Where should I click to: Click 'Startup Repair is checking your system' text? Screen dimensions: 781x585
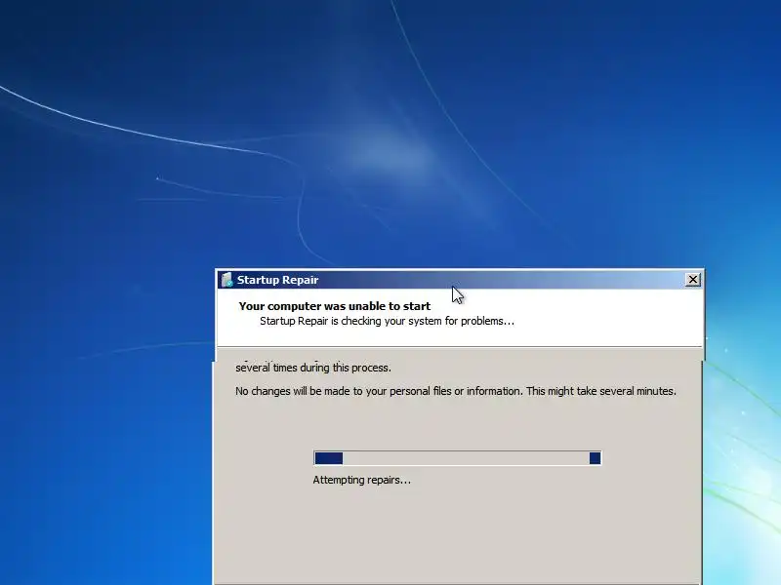pyautogui.click(x=387, y=322)
